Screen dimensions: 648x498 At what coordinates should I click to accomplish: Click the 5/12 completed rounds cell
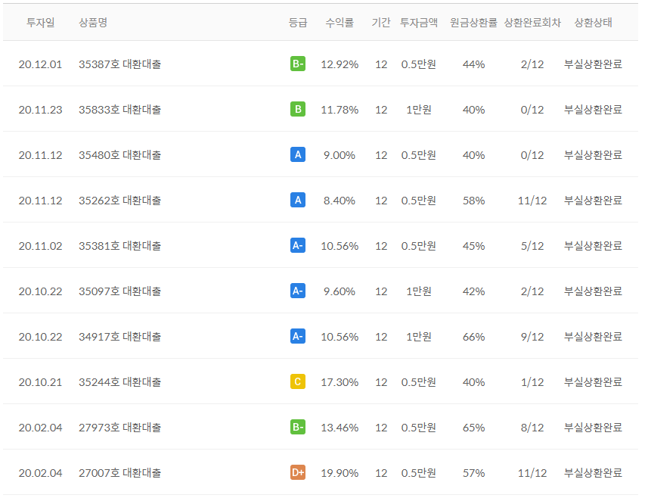click(532, 246)
